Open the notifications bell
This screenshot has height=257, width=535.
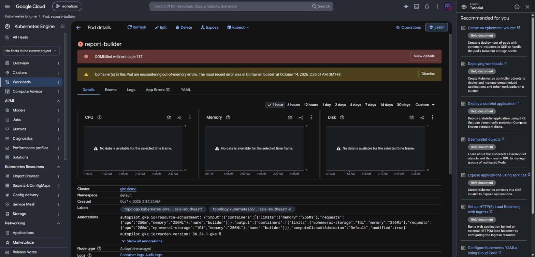(427, 6)
